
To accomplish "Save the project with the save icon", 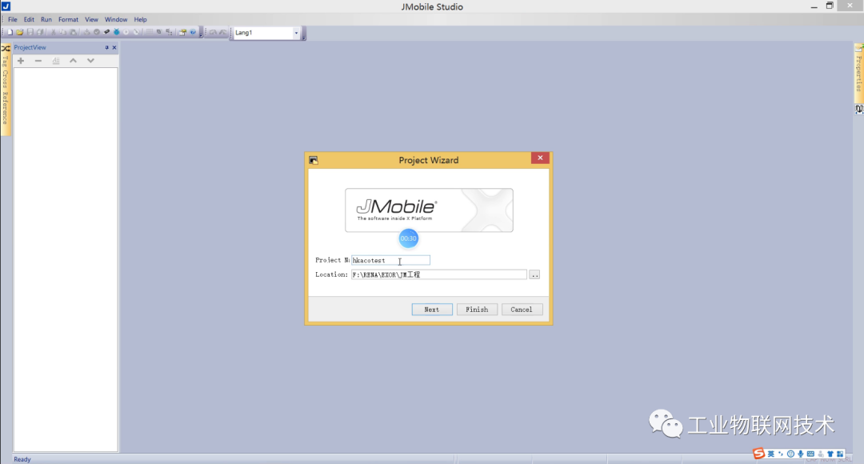I will 30,32.
